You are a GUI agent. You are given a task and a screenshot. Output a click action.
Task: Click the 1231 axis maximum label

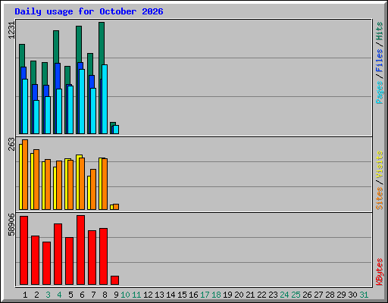click(x=11, y=30)
